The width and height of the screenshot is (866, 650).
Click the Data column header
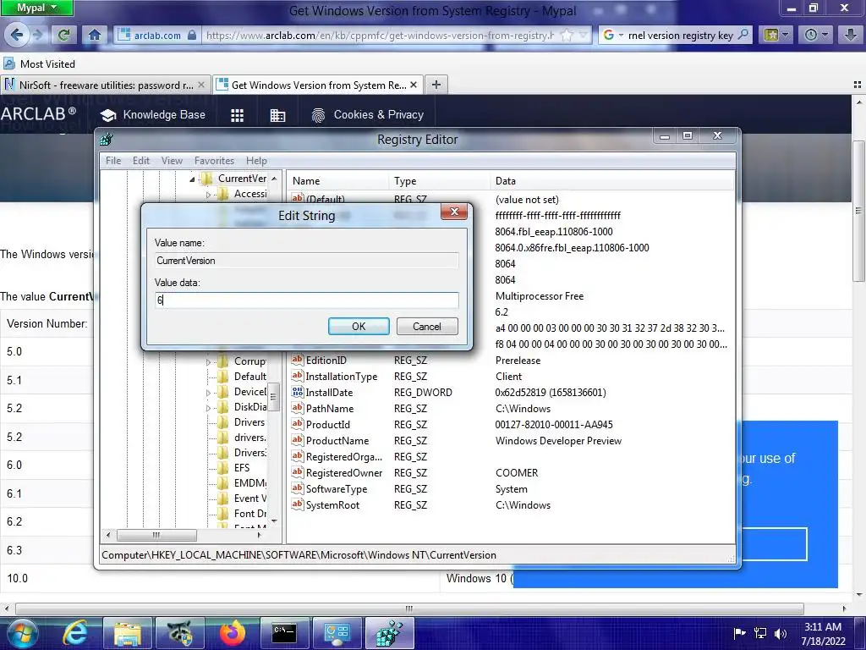612,181
